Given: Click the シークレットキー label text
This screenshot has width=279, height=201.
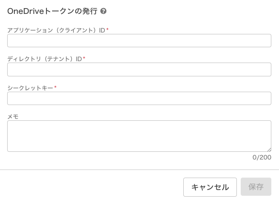Looking at the screenshot, I should 30,88.
